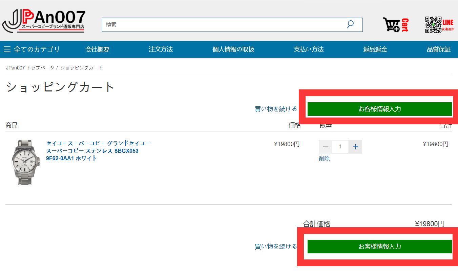Open the 全てのカテゴリ hamburger menu
458x273 pixels.
[x=32, y=49]
